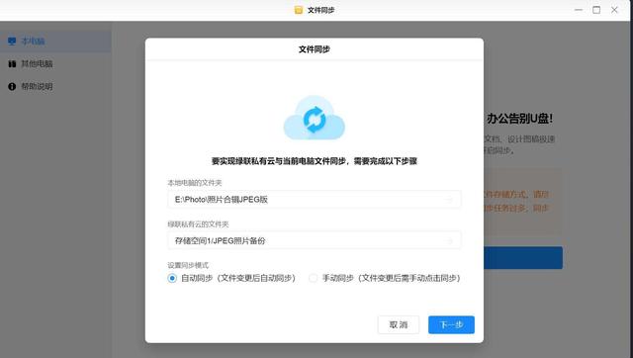The image size is (633, 358).
Task: Click the 绿联私有云的文件夹 label
Action: click(x=198, y=224)
